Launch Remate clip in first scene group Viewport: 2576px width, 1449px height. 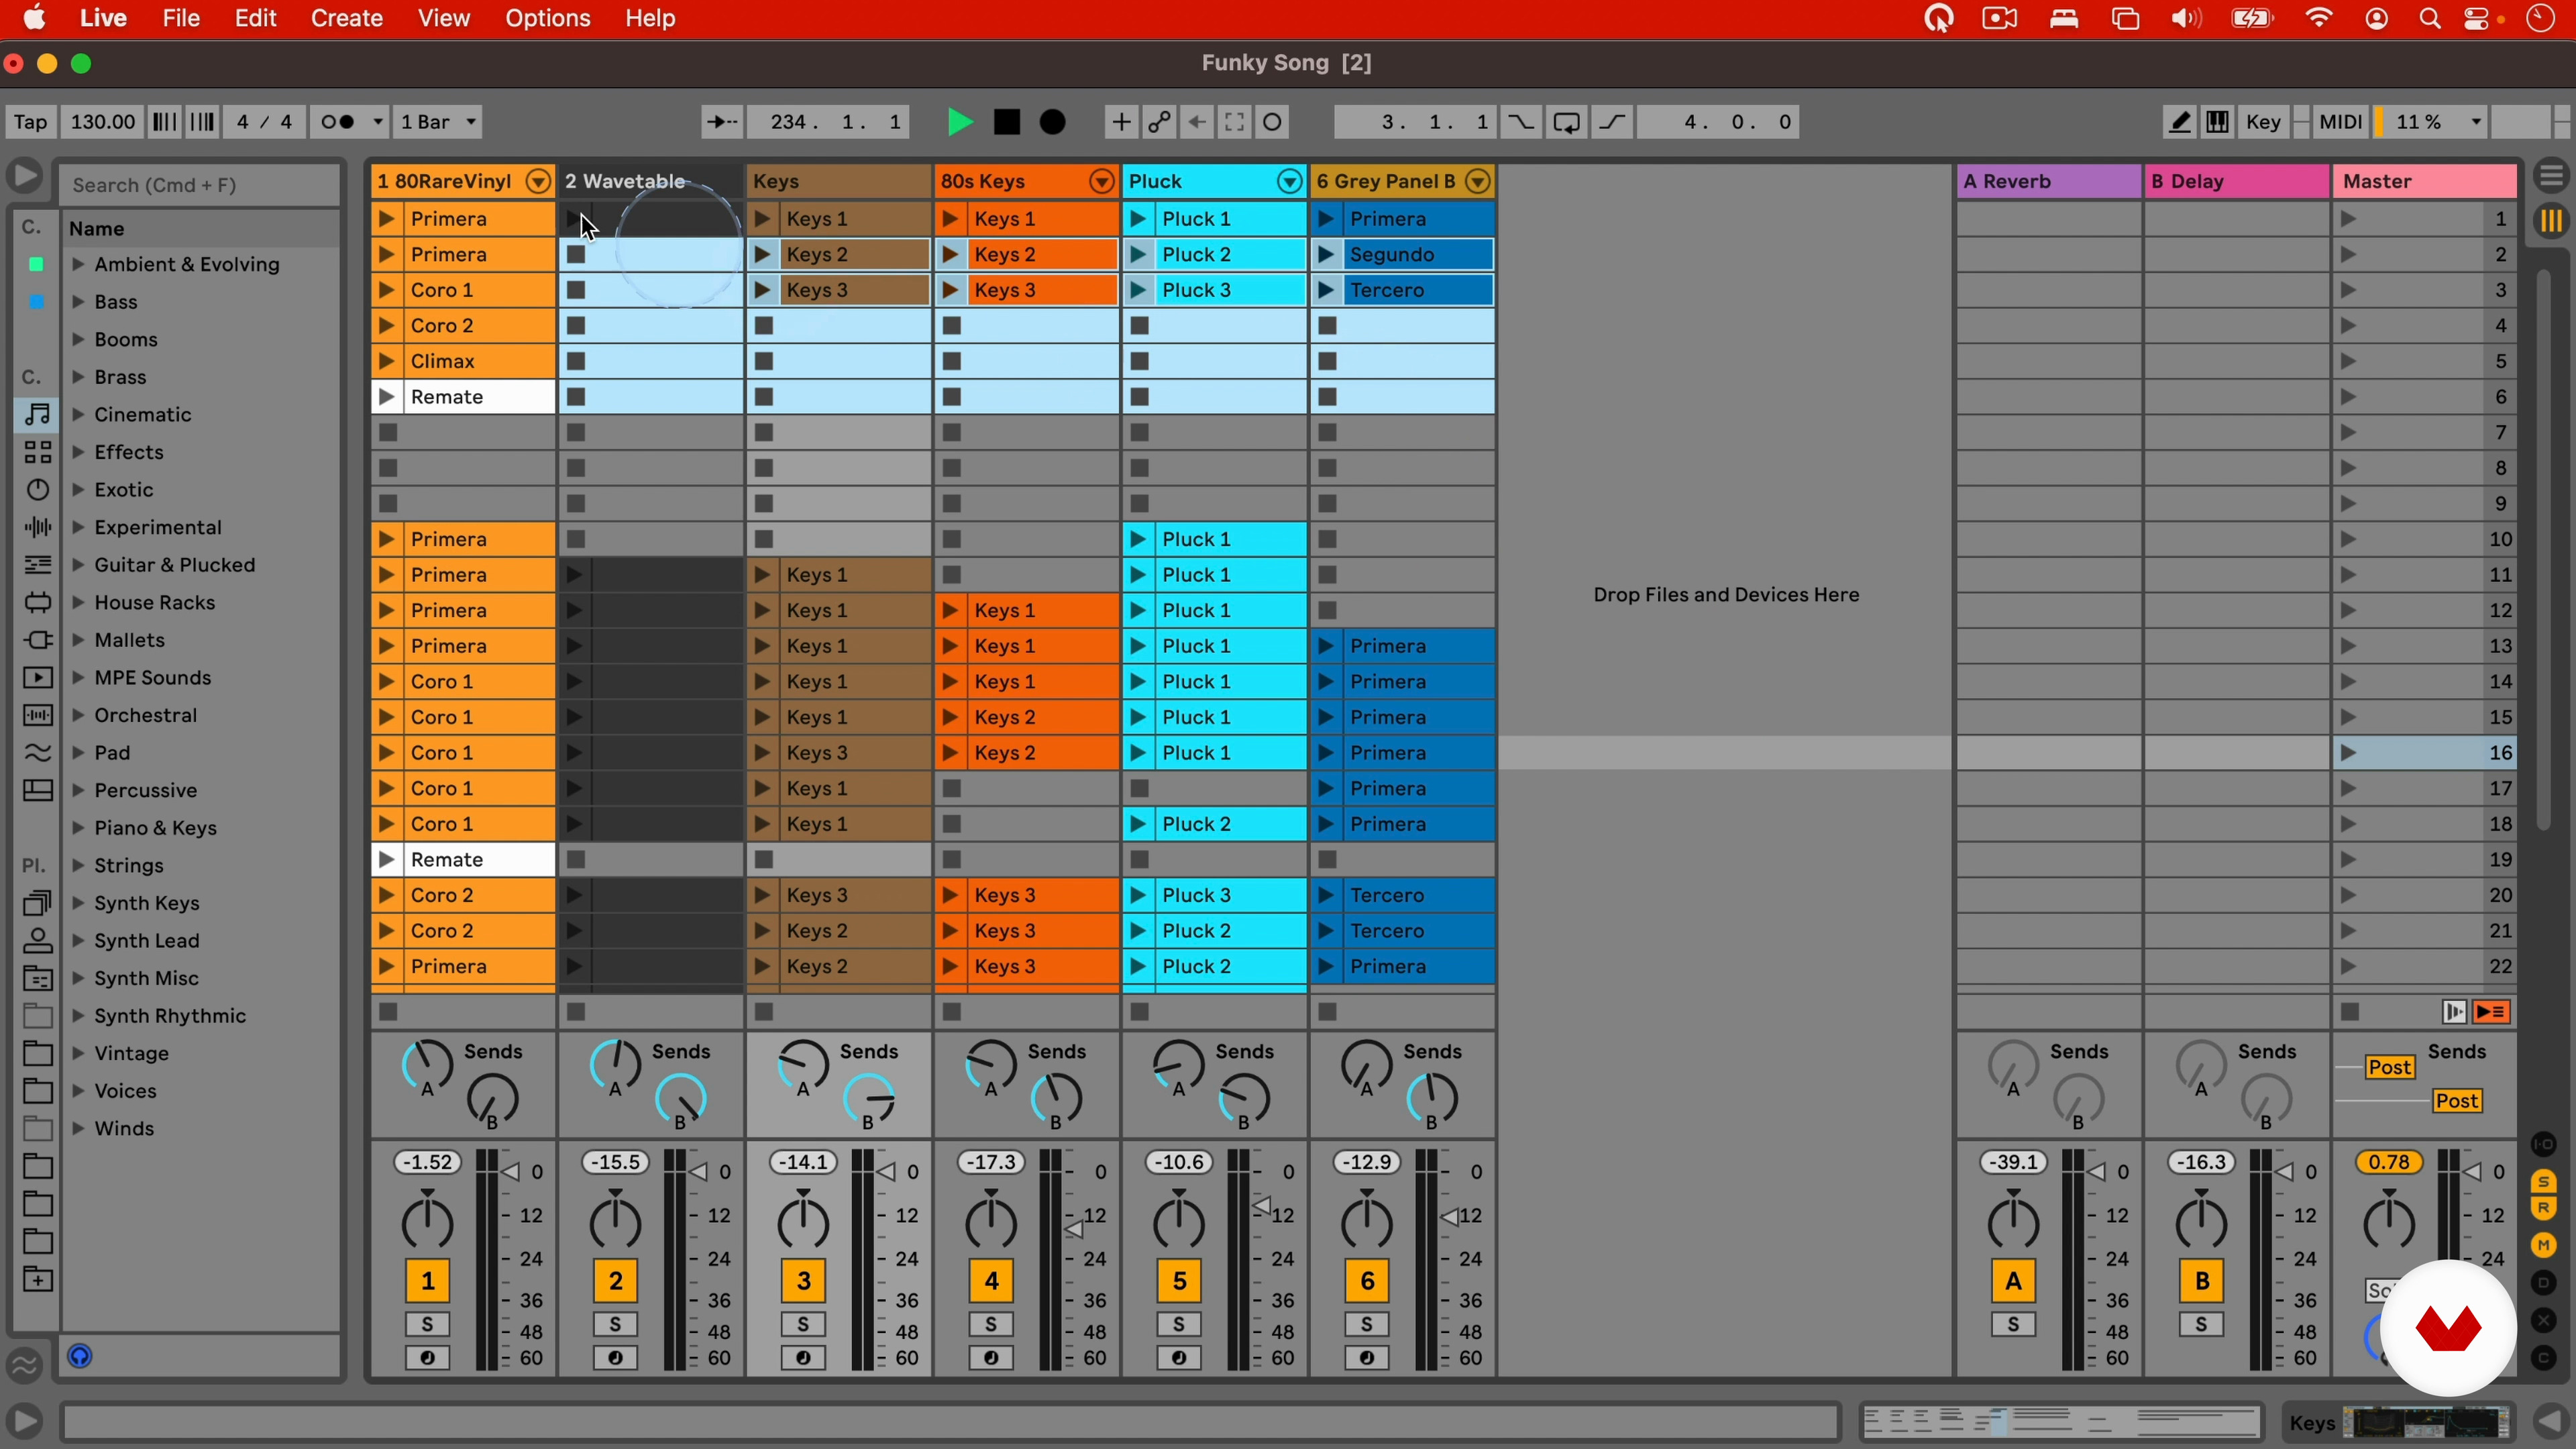coord(386,397)
